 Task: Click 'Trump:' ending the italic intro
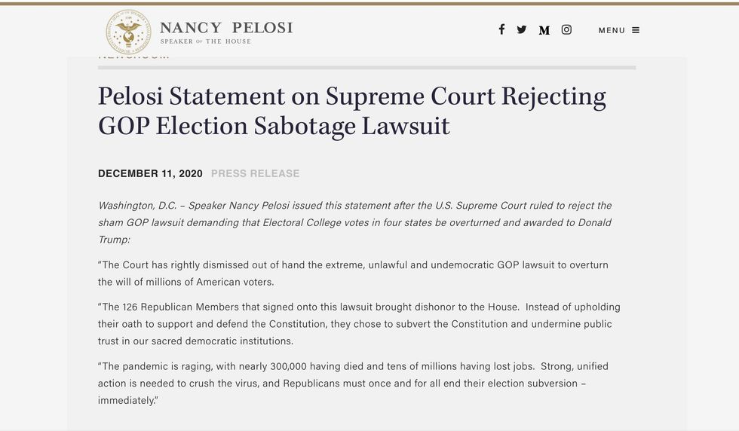114,239
